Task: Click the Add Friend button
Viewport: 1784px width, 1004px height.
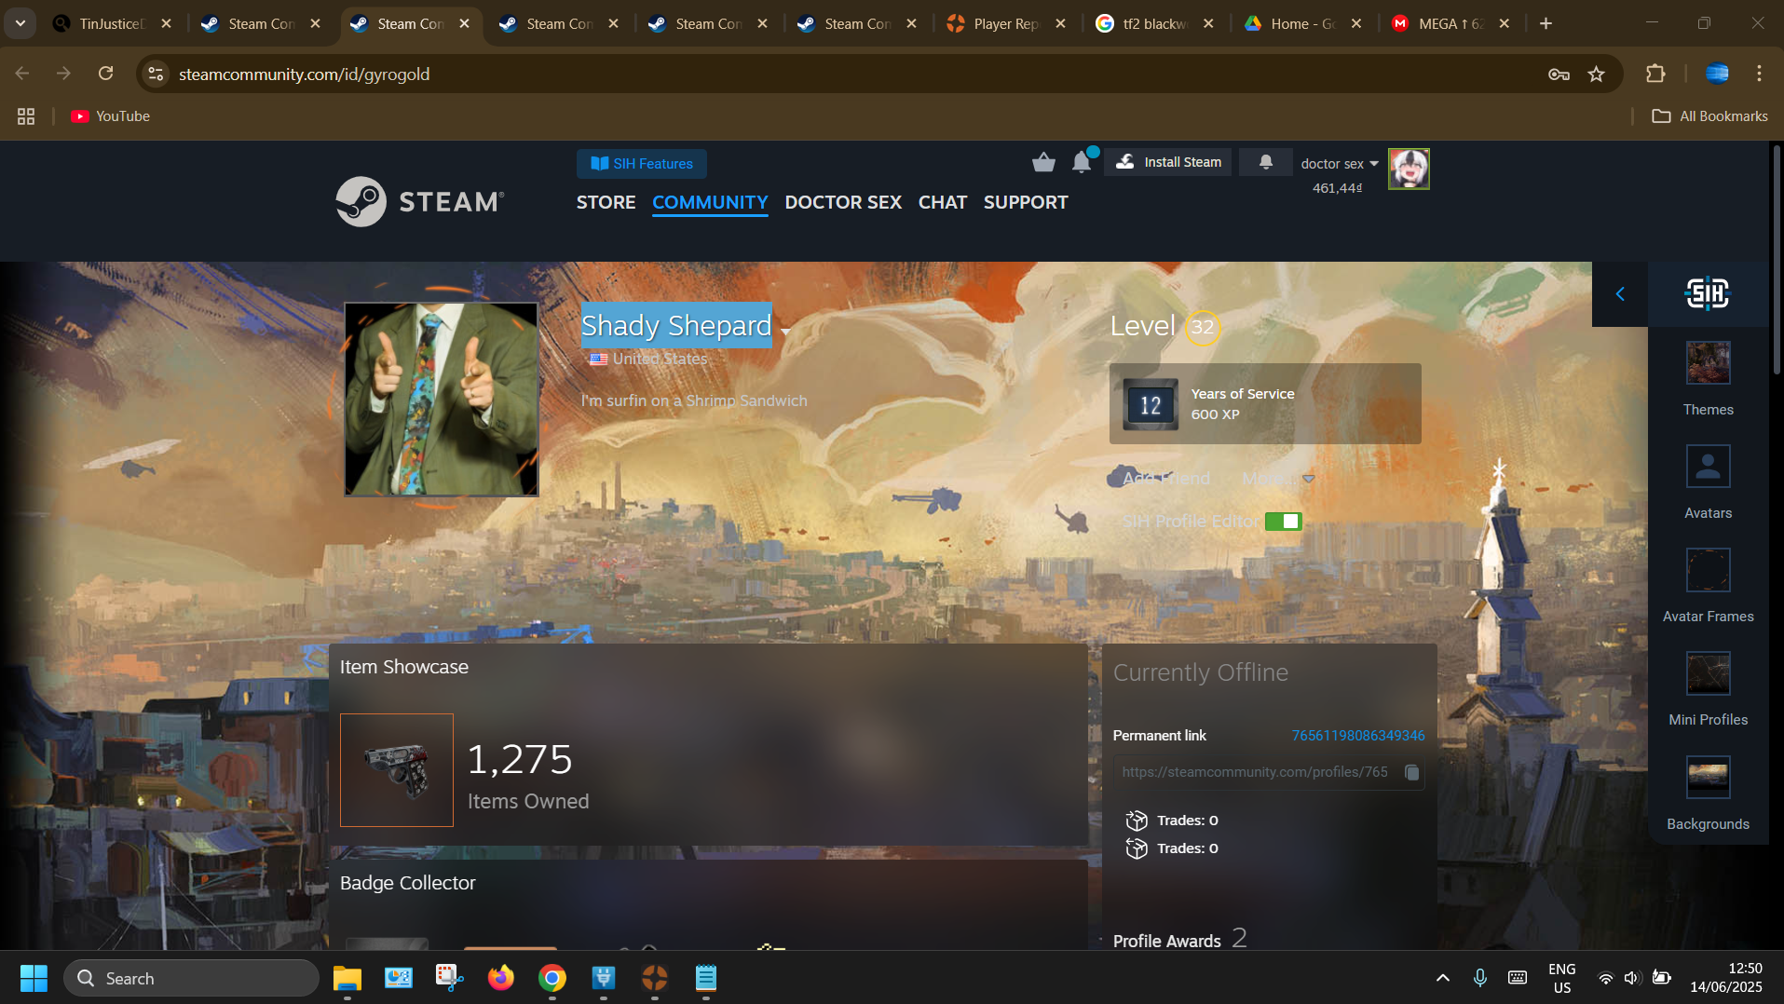Action: click(x=1165, y=479)
